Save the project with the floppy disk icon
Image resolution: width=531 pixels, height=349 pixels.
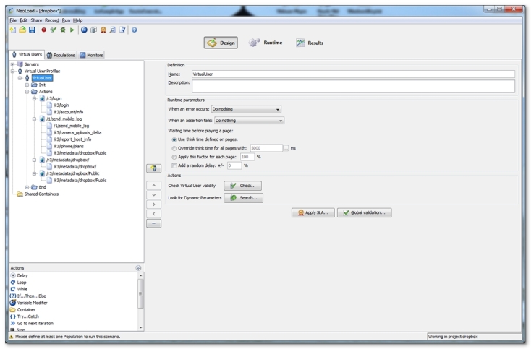[x=32, y=30]
